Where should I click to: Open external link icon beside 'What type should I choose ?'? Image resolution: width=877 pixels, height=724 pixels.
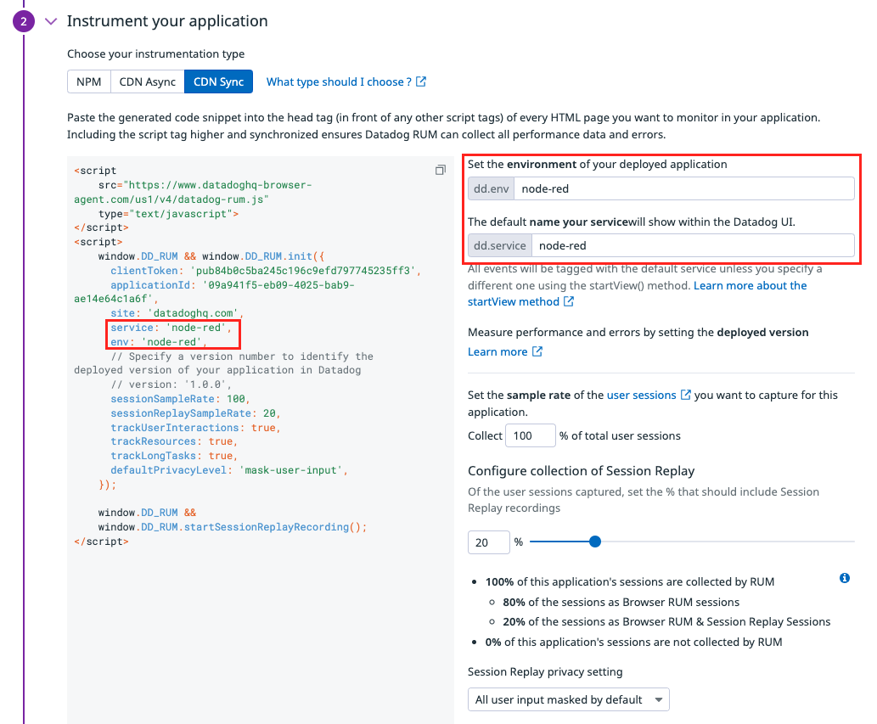pyautogui.click(x=421, y=81)
